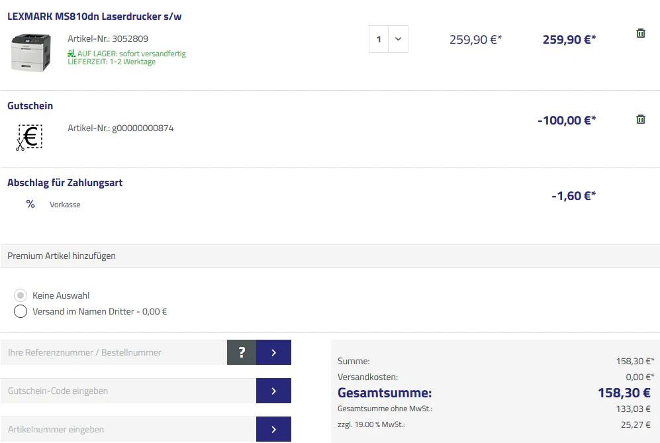The image size is (660, 443).
Task: Click the Versandkosten label
Action: coord(367,377)
